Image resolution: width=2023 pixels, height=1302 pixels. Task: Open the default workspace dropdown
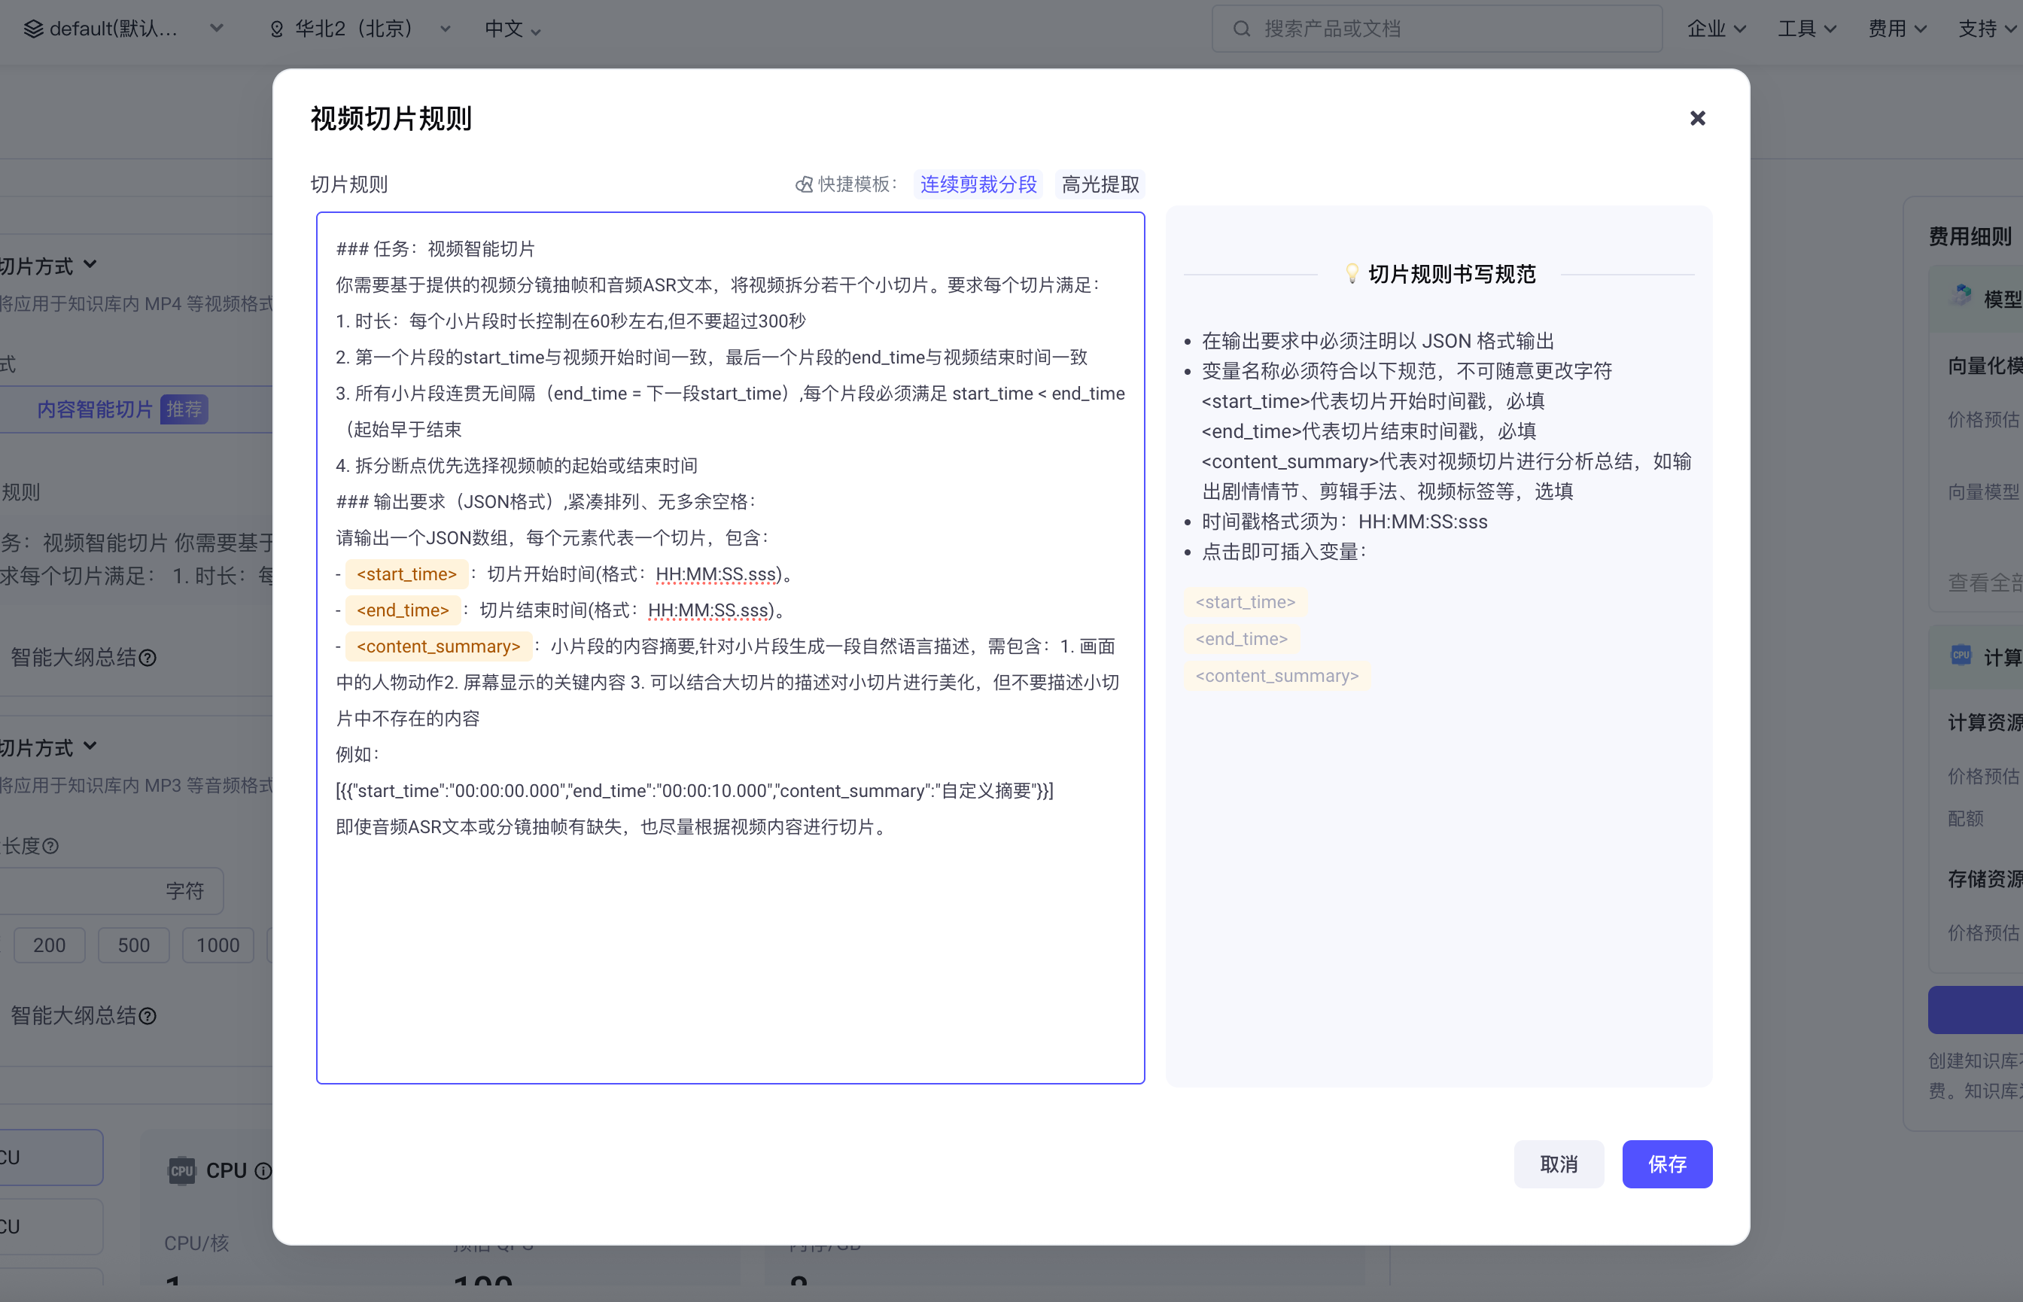(123, 29)
